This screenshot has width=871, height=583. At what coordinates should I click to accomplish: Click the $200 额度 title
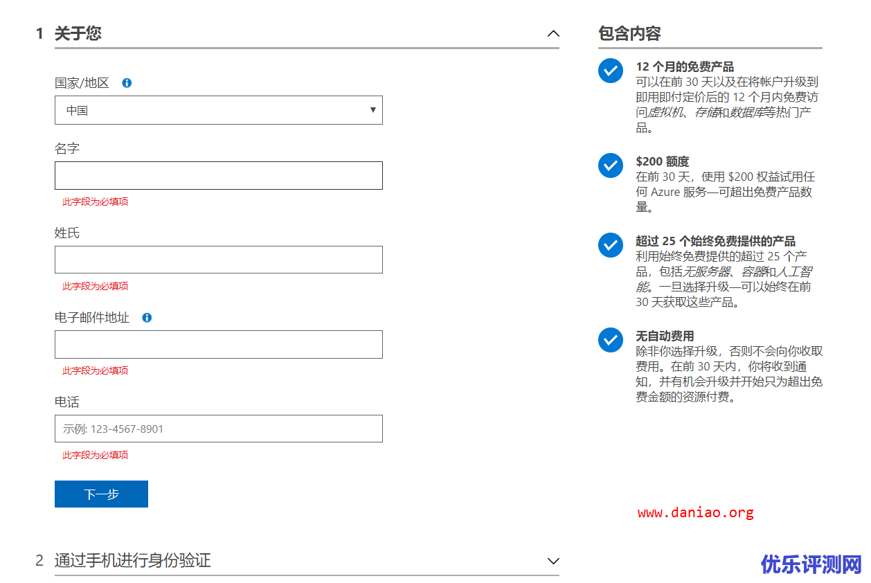[x=663, y=161]
